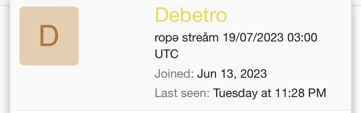The image size is (361, 113).
Task: Click the word 'Tuesday' in last seen
Action: tap(235, 93)
